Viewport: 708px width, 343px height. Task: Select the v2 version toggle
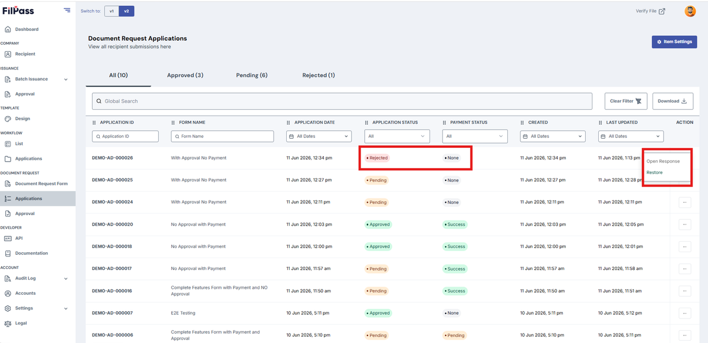(x=126, y=11)
